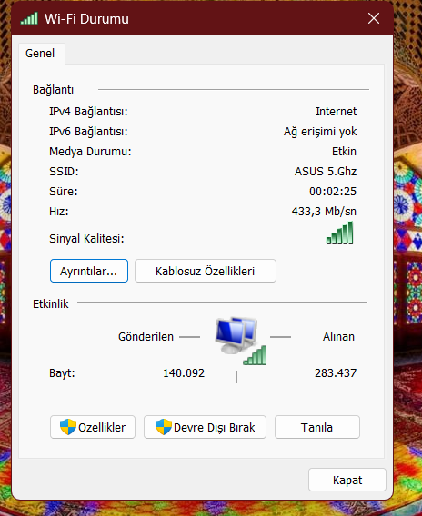This screenshot has height=516, width=422.
Task: Click the Sinyal Kalitesi label
Action: click(86, 238)
